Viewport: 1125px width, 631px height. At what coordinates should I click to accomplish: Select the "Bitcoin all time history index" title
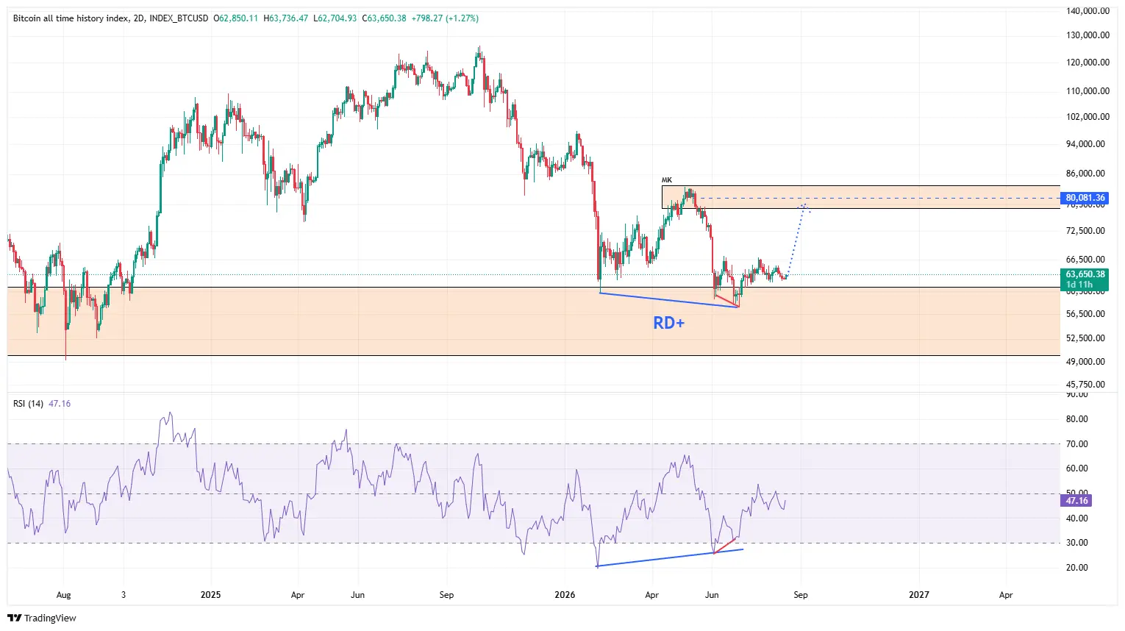[71, 18]
